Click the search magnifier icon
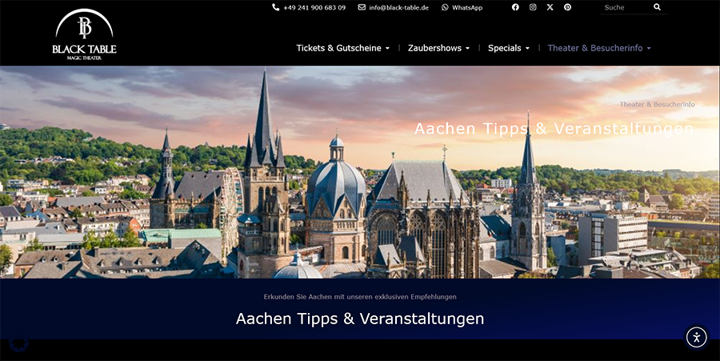The image size is (720, 361). point(657,7)
